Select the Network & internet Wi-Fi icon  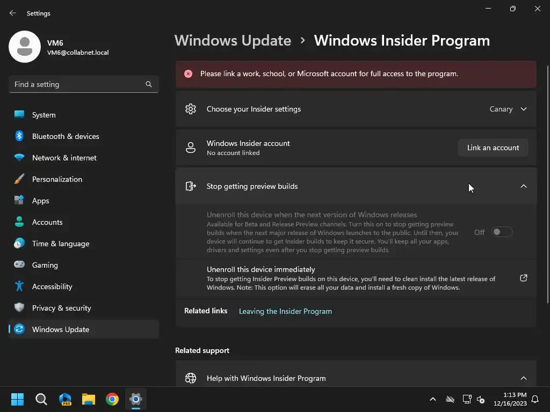[x=19, y=157]
